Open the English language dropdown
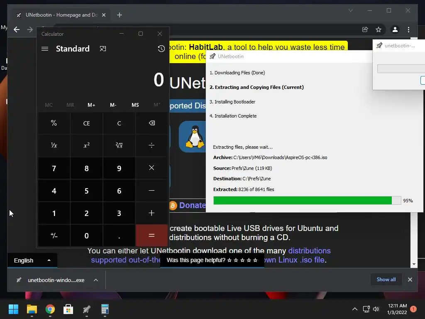Screen dimensions: 425x319 click(x=32, y=260)
